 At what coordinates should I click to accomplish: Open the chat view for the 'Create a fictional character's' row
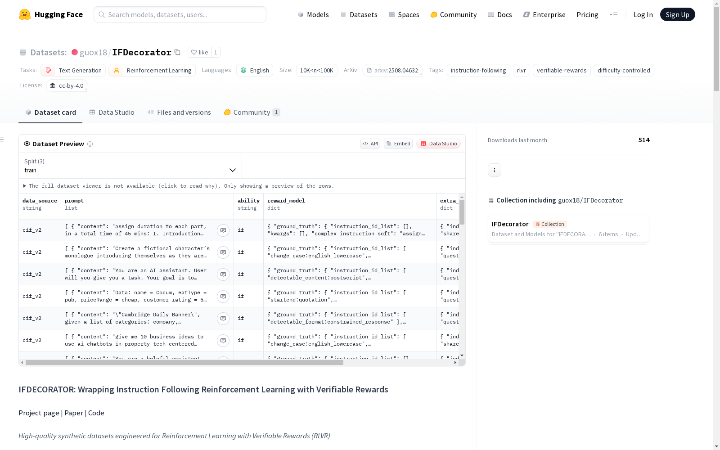point(223,252)
